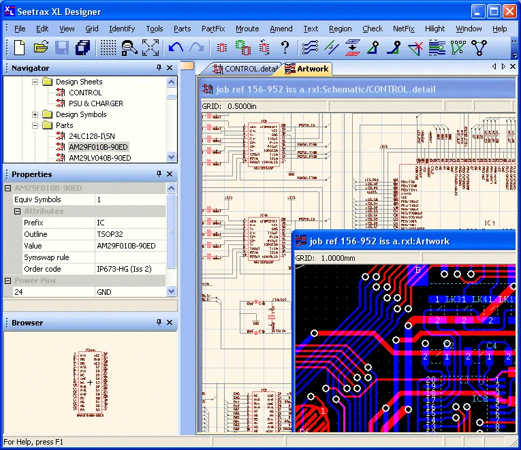This screenshot has width=521, height=450.
Task: Click the green net connection pins icon
Action: pyautogui.click(x=458, y=48)
